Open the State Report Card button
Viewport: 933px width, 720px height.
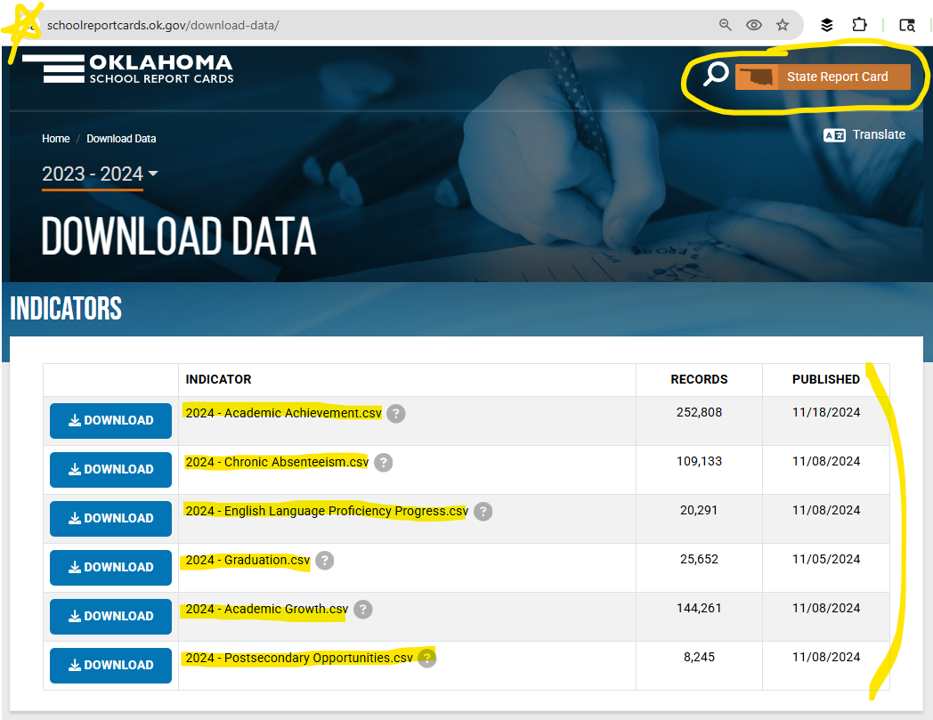pos(823,77)
